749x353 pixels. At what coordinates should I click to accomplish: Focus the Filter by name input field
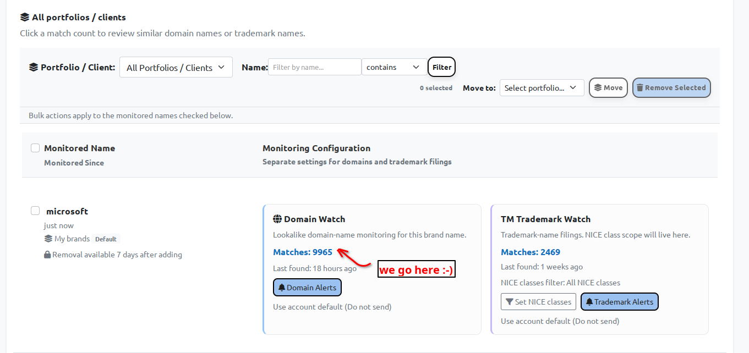point(315,67)
